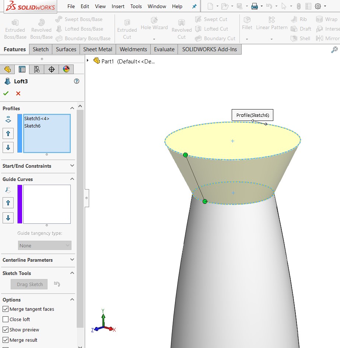Open the Insert menu
Viewport: 340px width, 348px height.
(118, 6)
